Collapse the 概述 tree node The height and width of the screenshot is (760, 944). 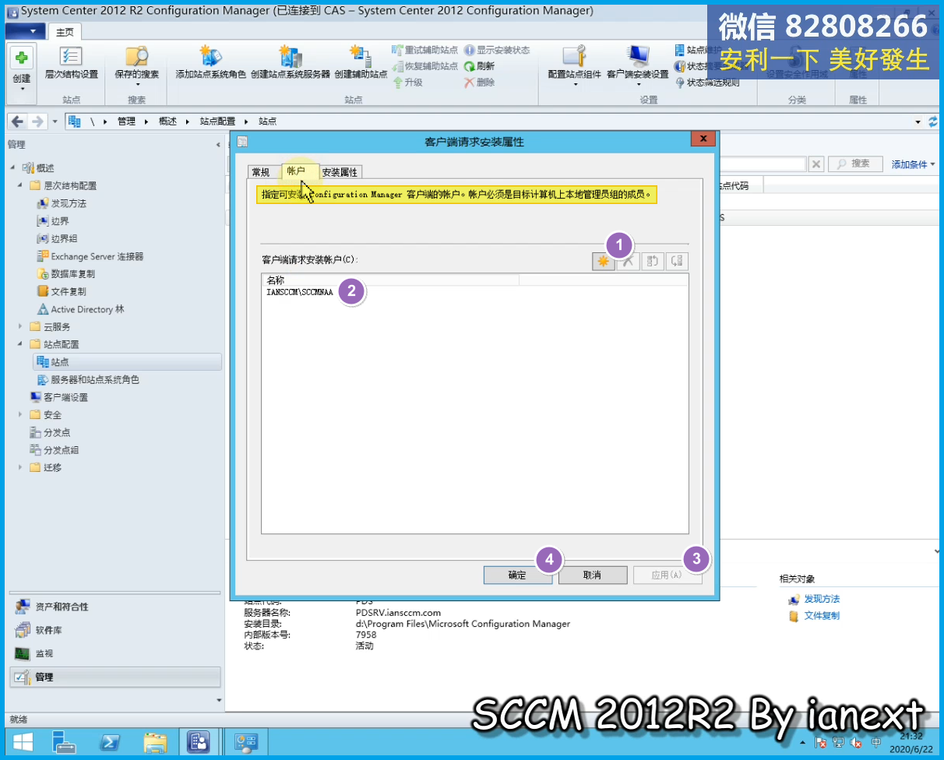point(12,168)
